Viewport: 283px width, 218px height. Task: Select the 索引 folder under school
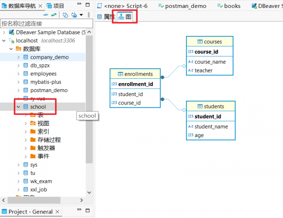[43, 131]
